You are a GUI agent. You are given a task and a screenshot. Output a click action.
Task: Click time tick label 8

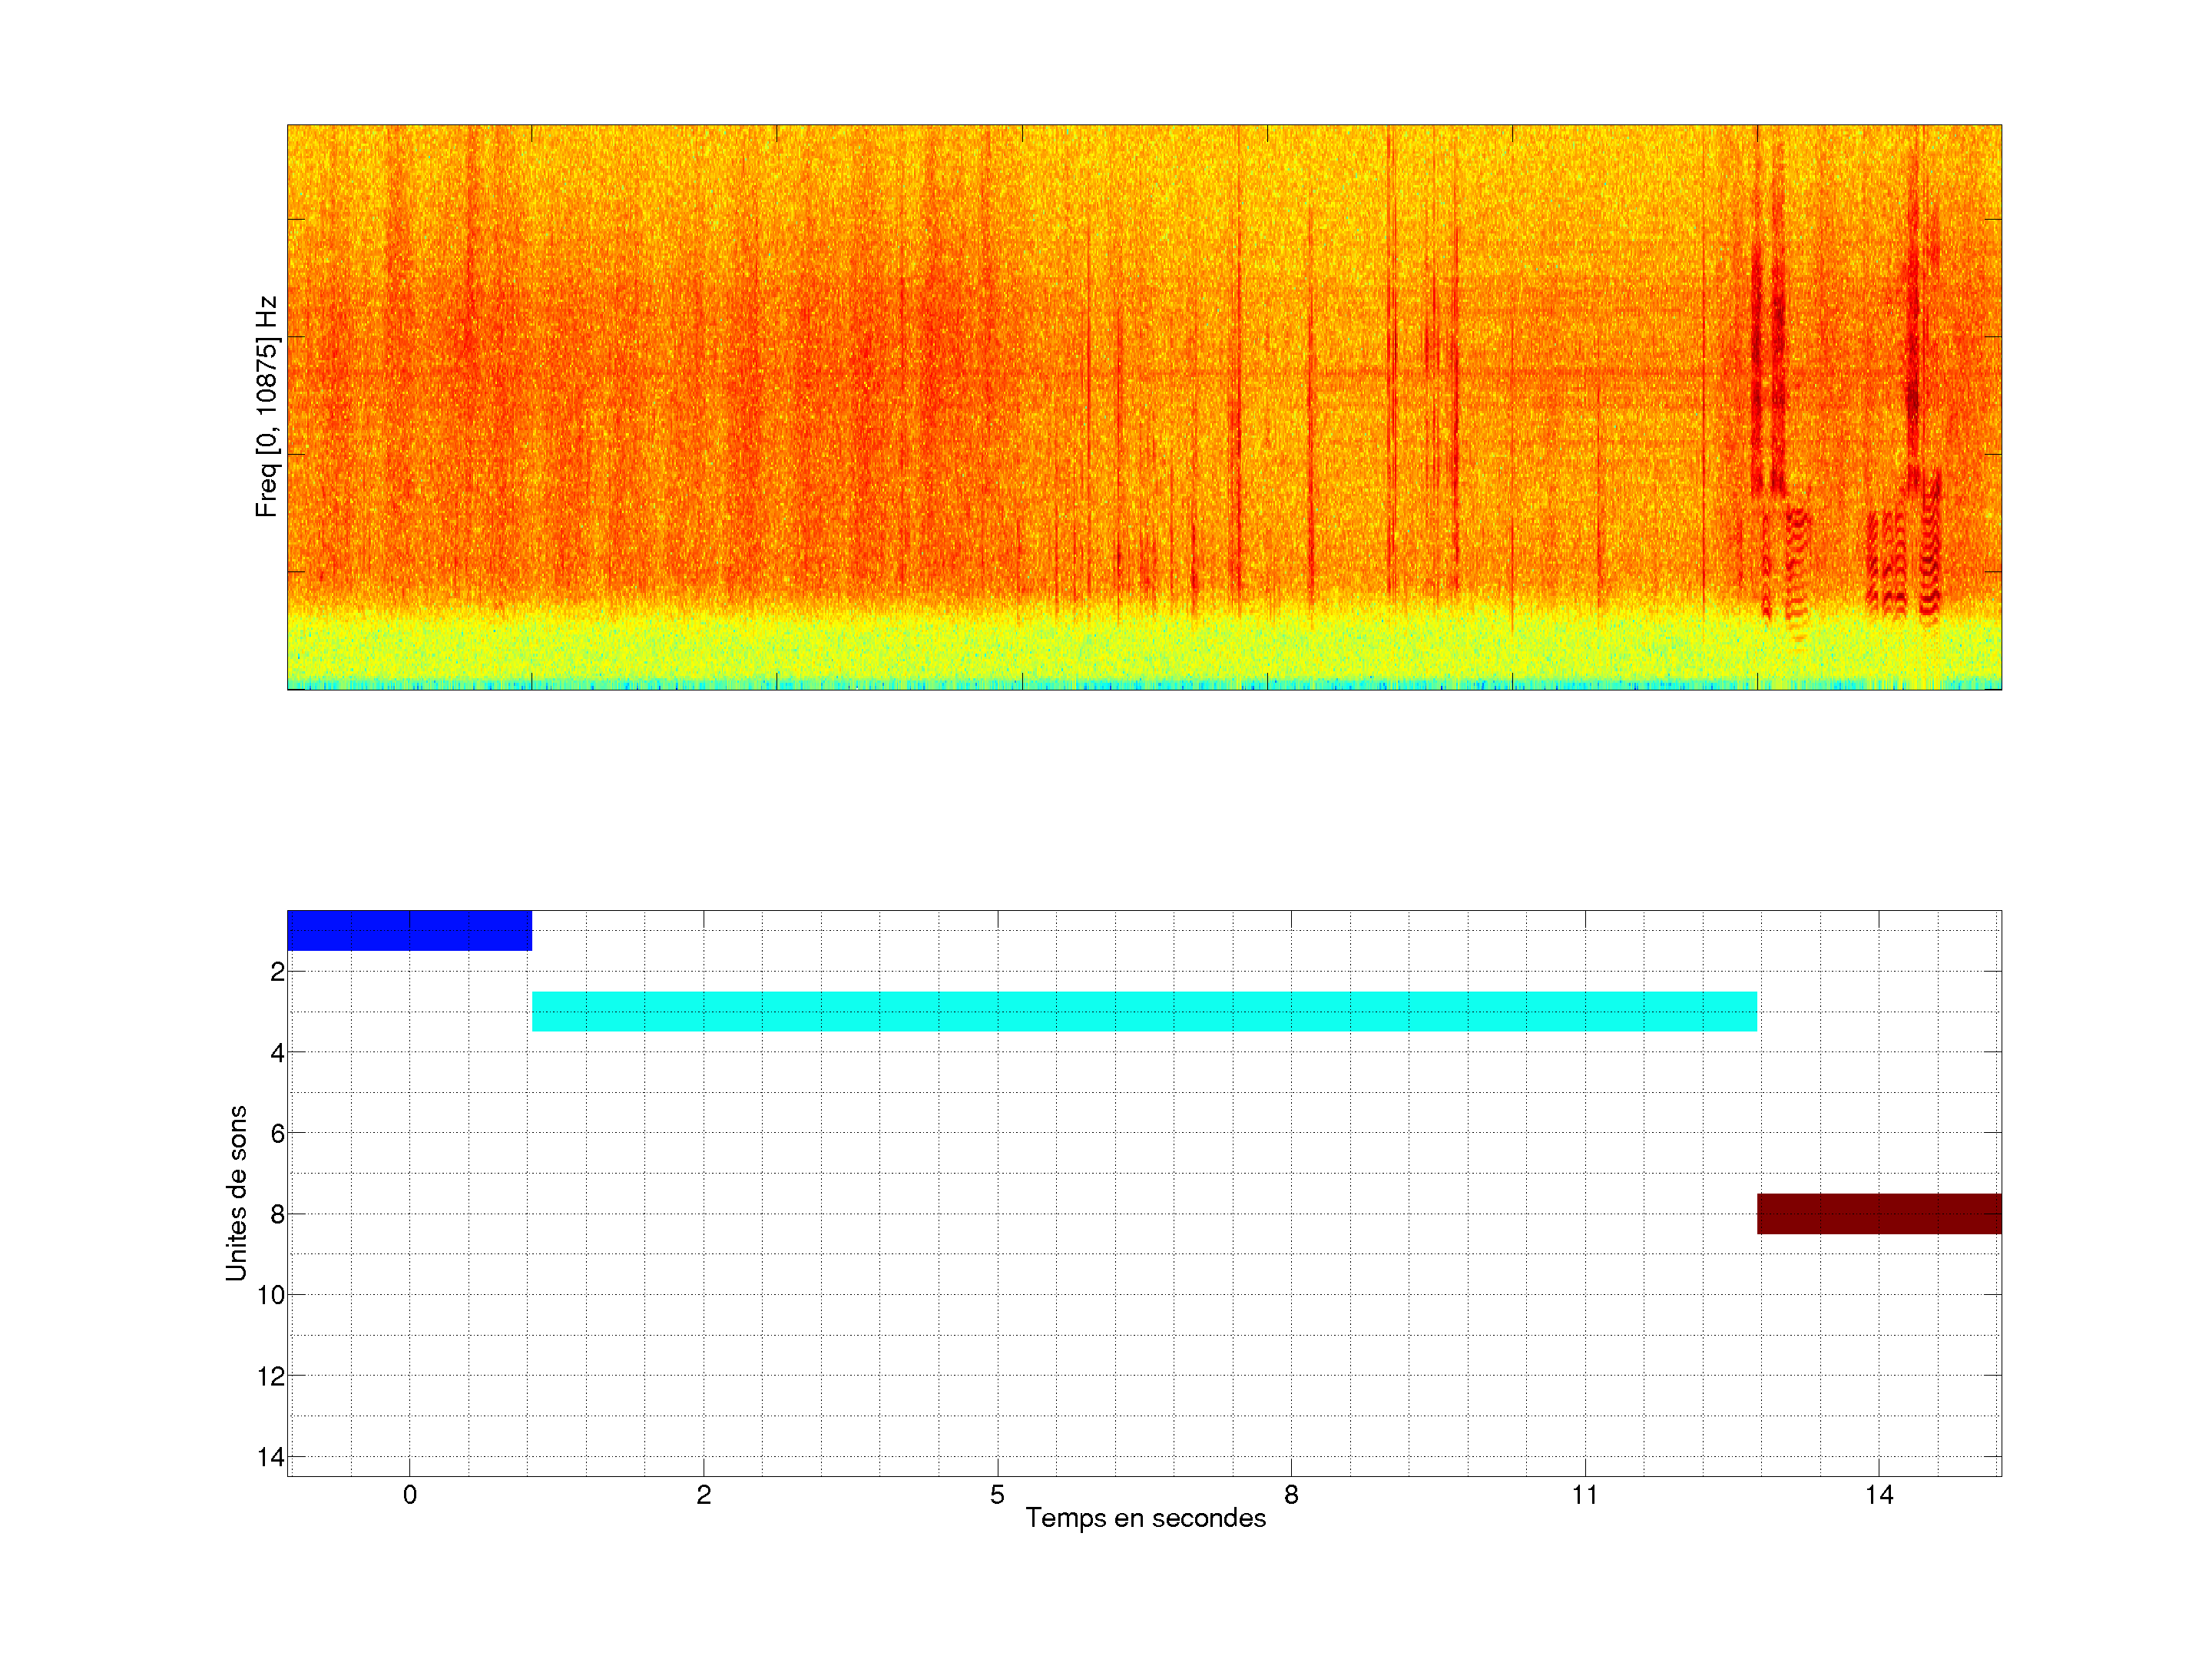click(1291, 1495)
